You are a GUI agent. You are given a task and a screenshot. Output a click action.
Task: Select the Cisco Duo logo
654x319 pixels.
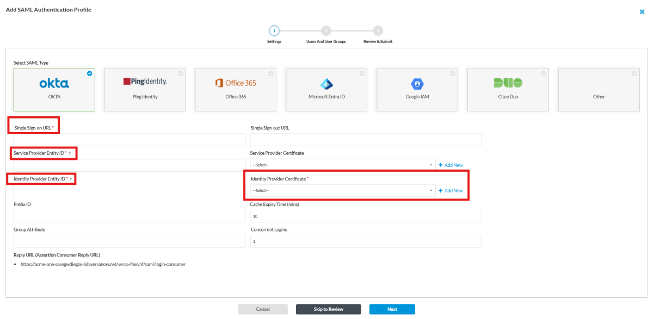pos(508,83)
